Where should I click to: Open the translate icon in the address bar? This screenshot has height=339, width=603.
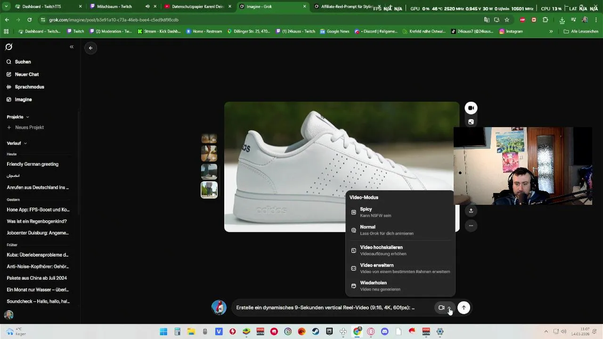(487, 20)
